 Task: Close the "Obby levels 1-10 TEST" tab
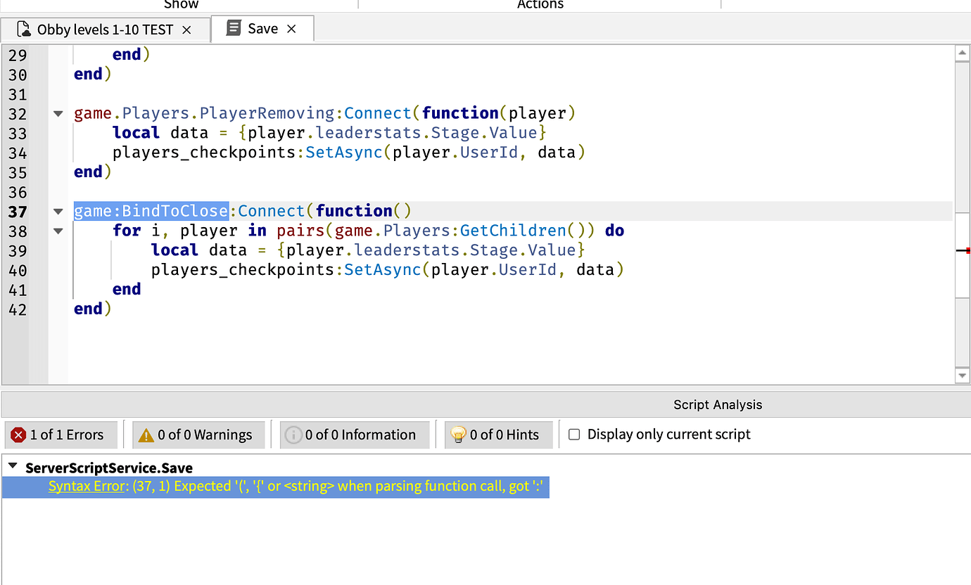click(186, 30)
